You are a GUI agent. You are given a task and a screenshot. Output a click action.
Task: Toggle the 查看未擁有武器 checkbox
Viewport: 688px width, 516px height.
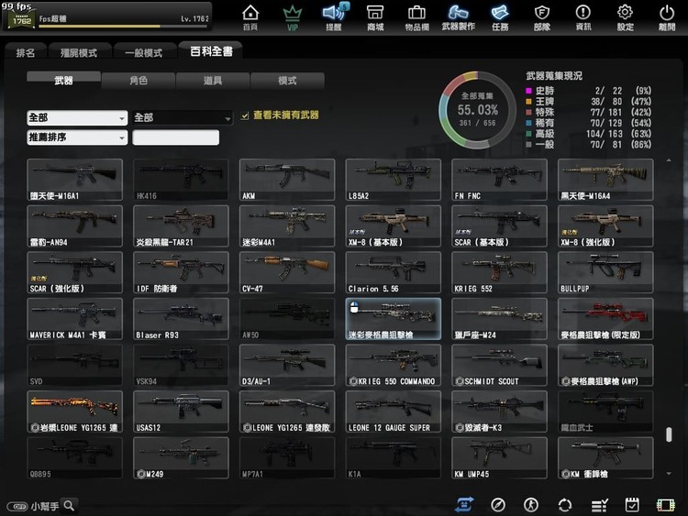pos(245,115)
